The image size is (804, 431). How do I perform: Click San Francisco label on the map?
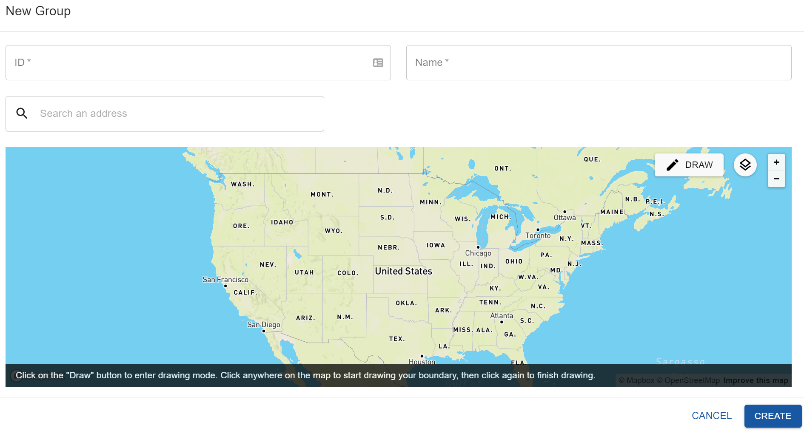tap(225, 280)
